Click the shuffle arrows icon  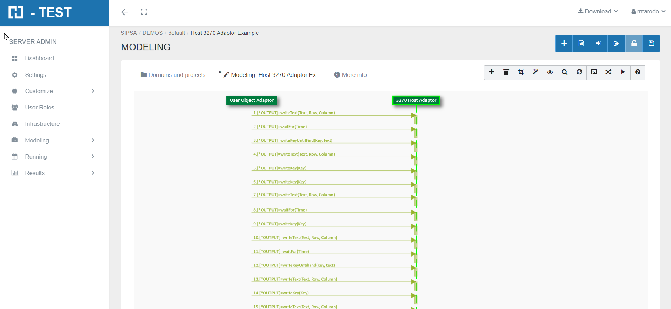pyautogui.click(x=608, y=72)
